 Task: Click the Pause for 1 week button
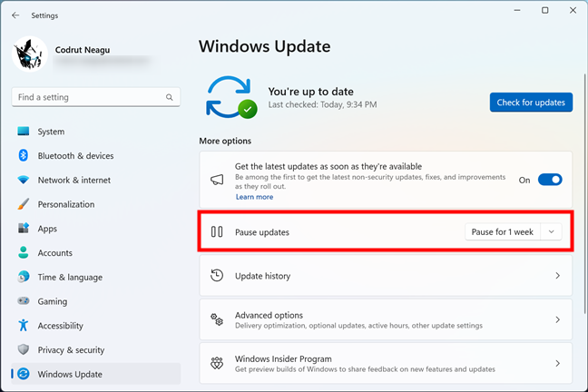click(503, 231)
